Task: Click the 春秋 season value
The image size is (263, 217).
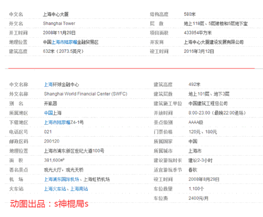Action: (193, 170)
